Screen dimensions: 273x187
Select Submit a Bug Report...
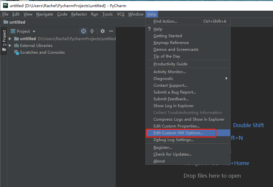point(188,92)
